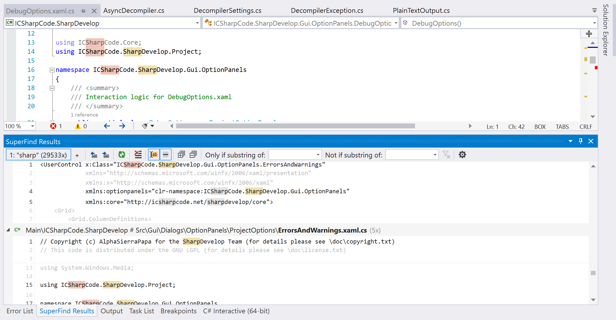Toggle context lines display icon
The image size is (616, 320).
pos(166,155)
